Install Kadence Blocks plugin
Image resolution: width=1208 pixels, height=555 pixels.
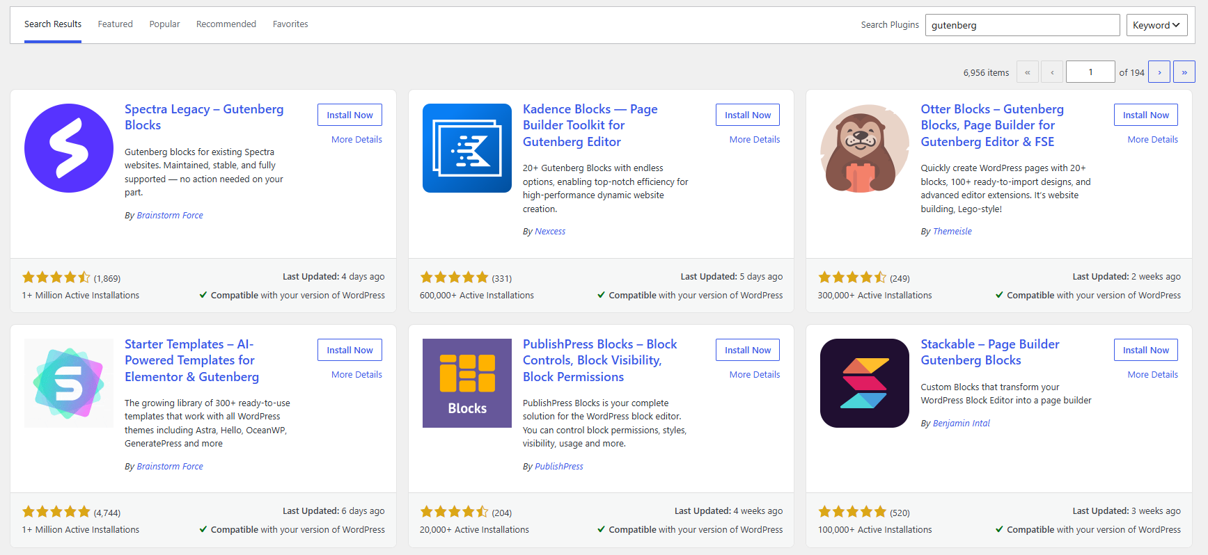748,115
